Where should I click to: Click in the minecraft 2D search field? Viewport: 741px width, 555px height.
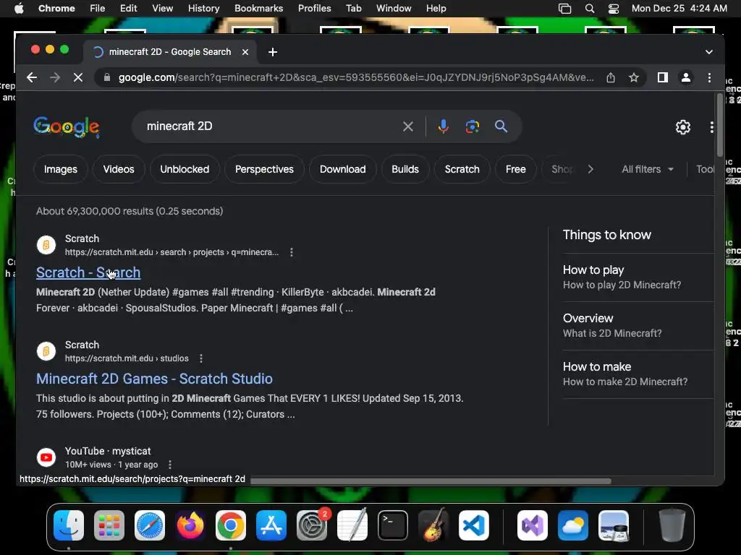point(269,126)
